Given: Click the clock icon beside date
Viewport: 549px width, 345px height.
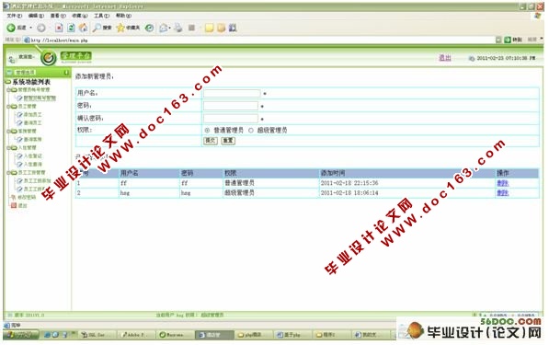Looking at the screenshot, I should [471, 58].
